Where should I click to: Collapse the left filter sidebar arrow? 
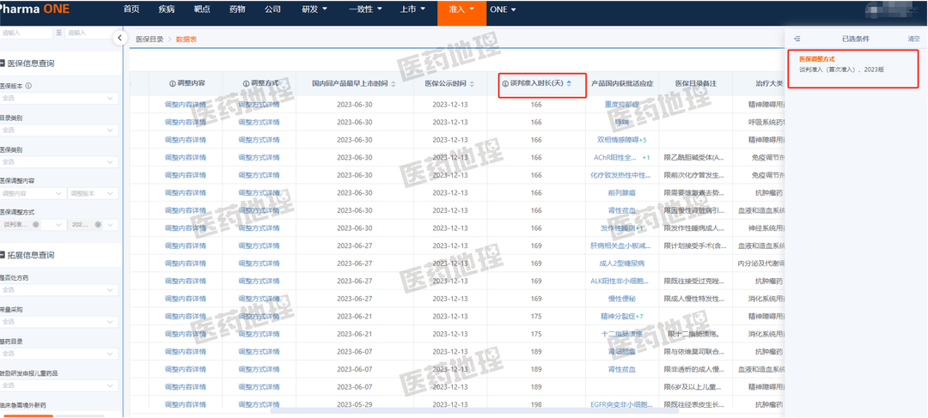pos(119,37)
